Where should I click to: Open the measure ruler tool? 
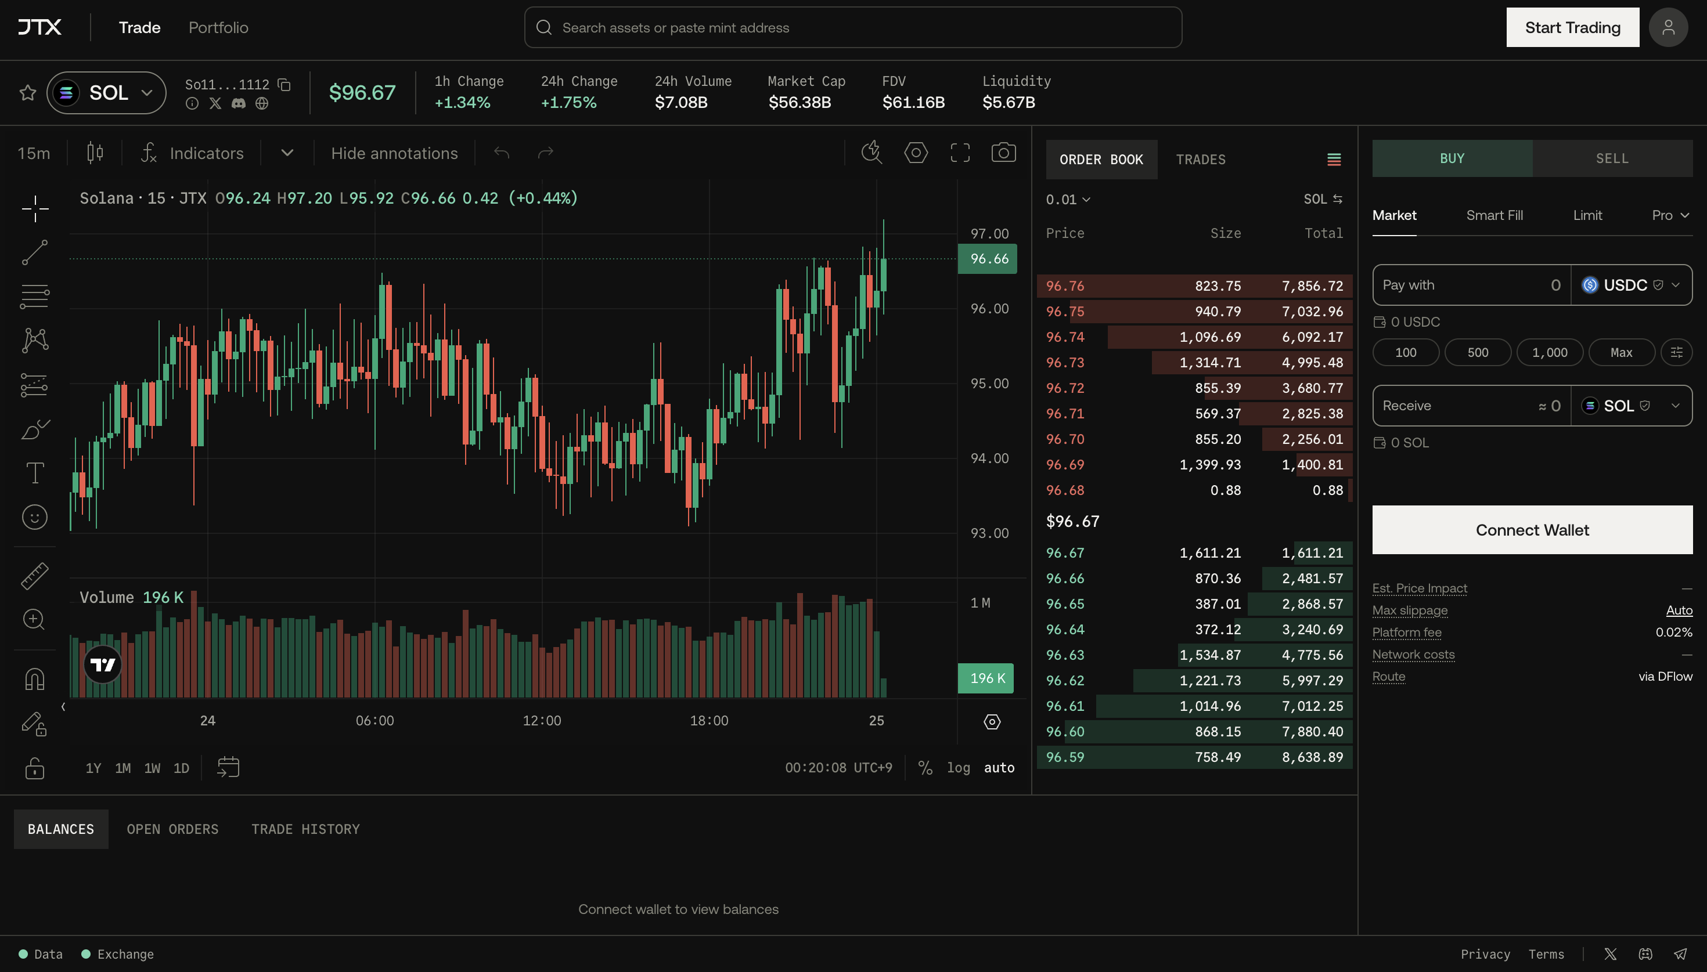(x=35, y=576)
